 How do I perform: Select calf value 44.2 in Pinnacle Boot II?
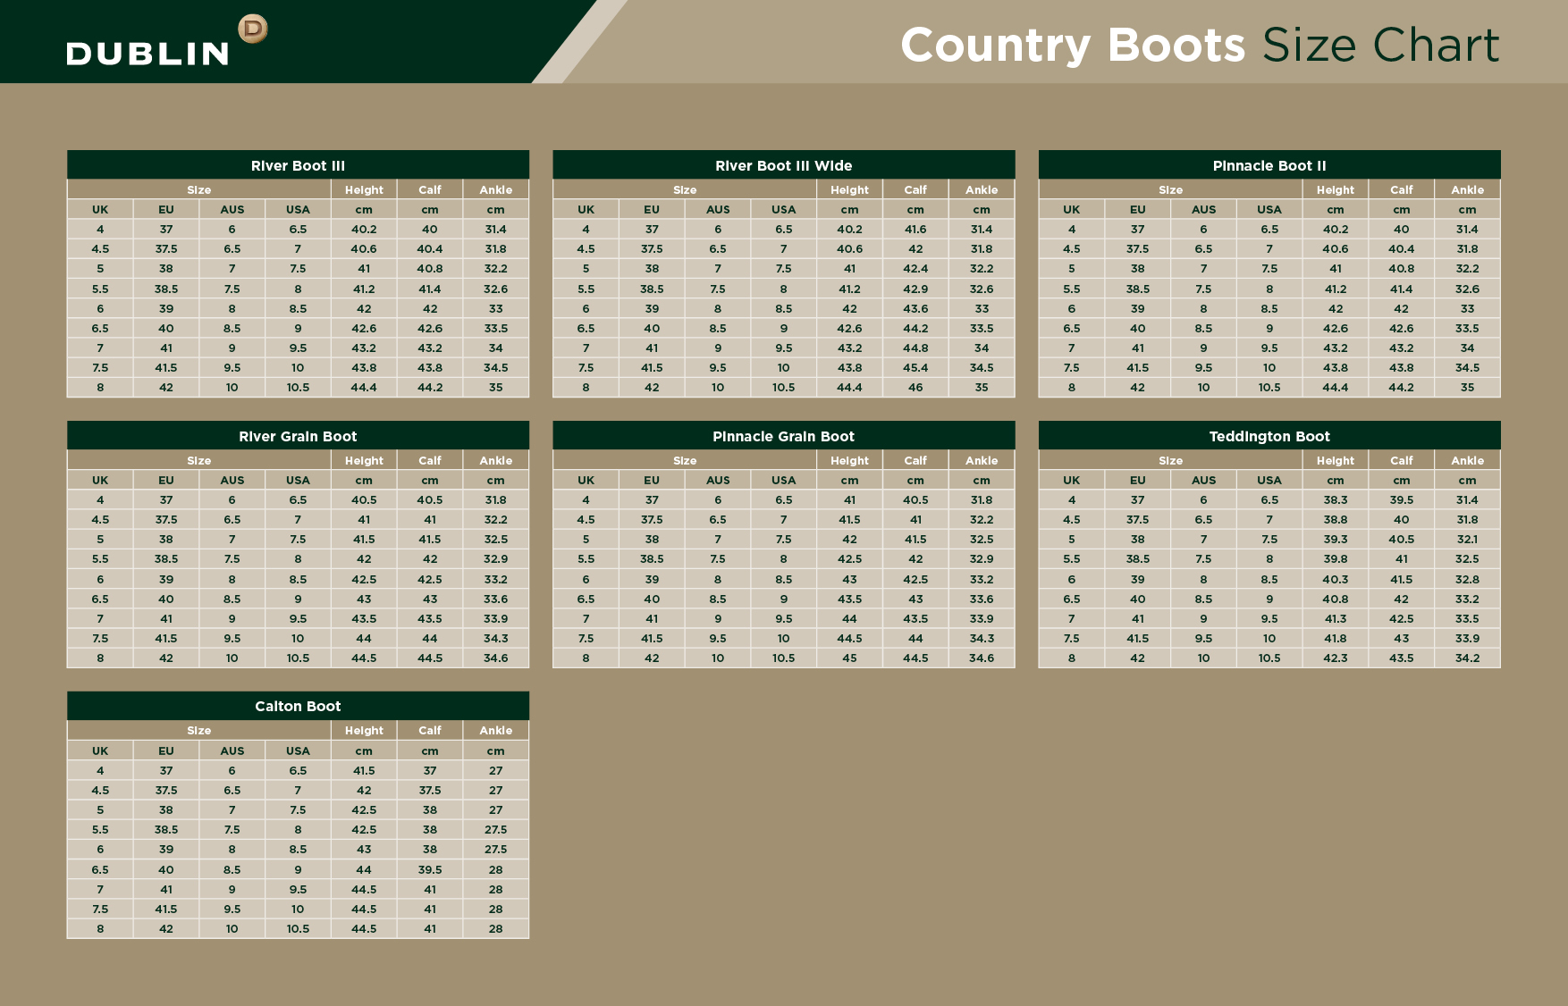(1402, 387)
